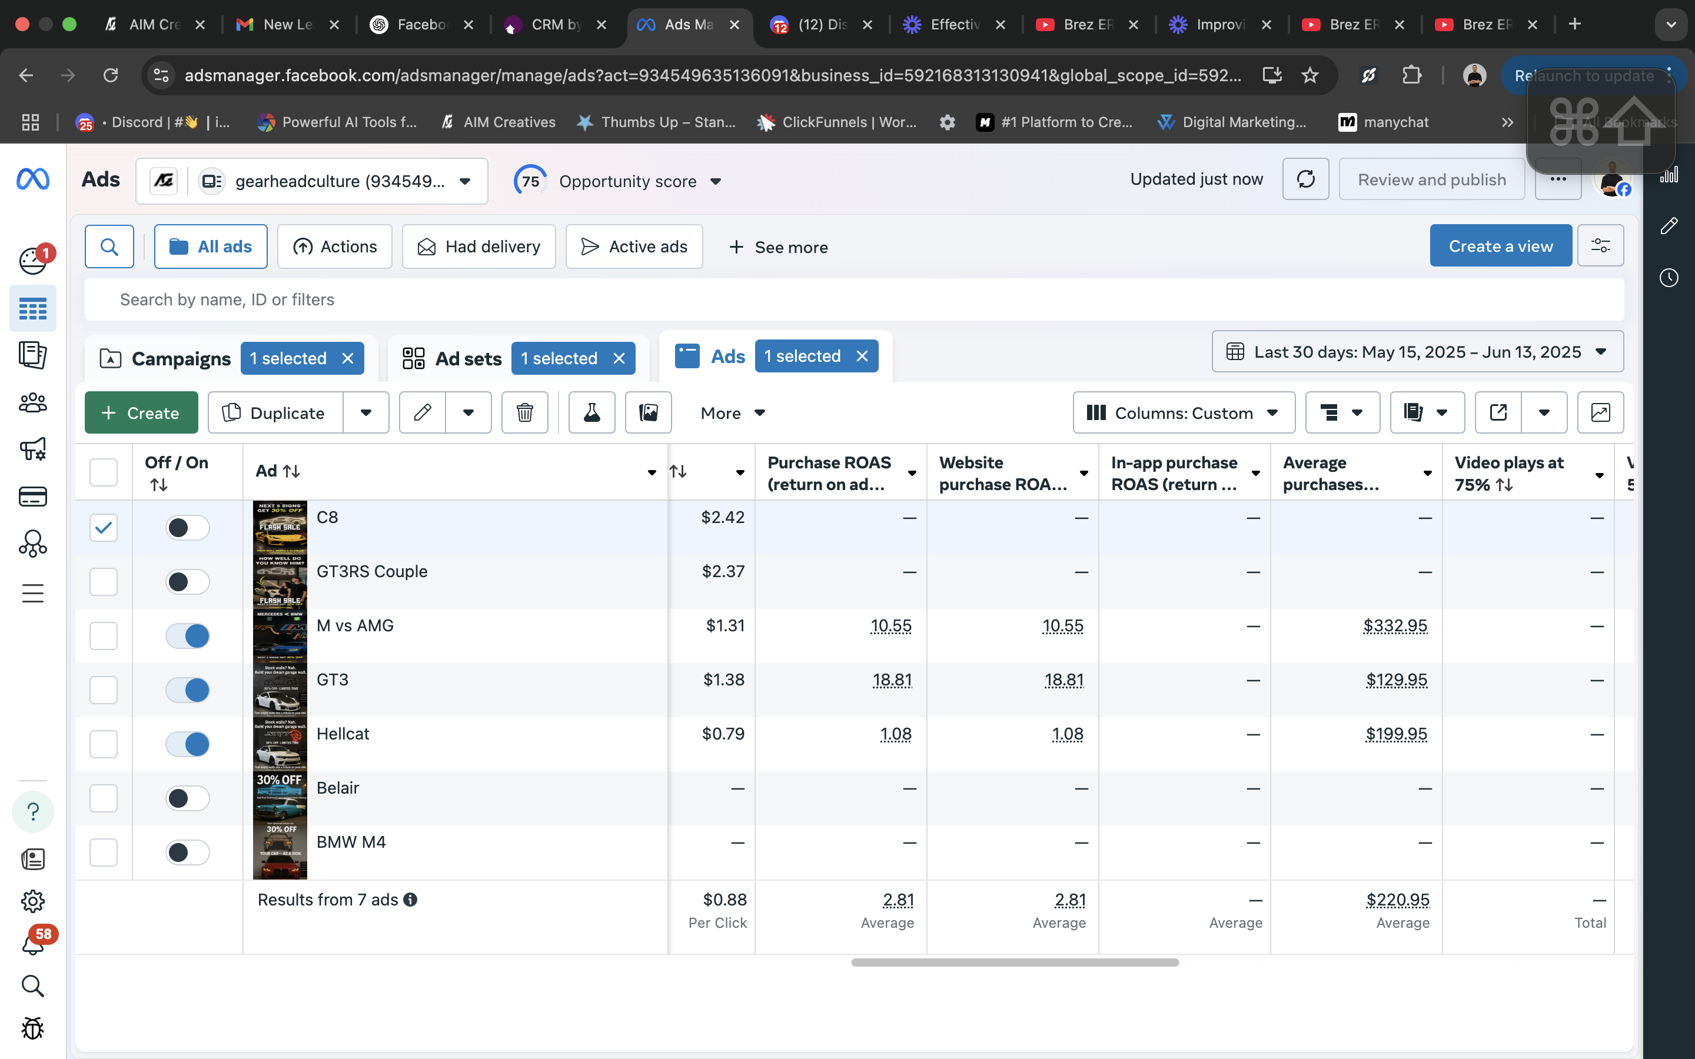This screenshot has height=1059, width=1695.
Task: Expand the Opportunity score dropdown
Action: 715,181
